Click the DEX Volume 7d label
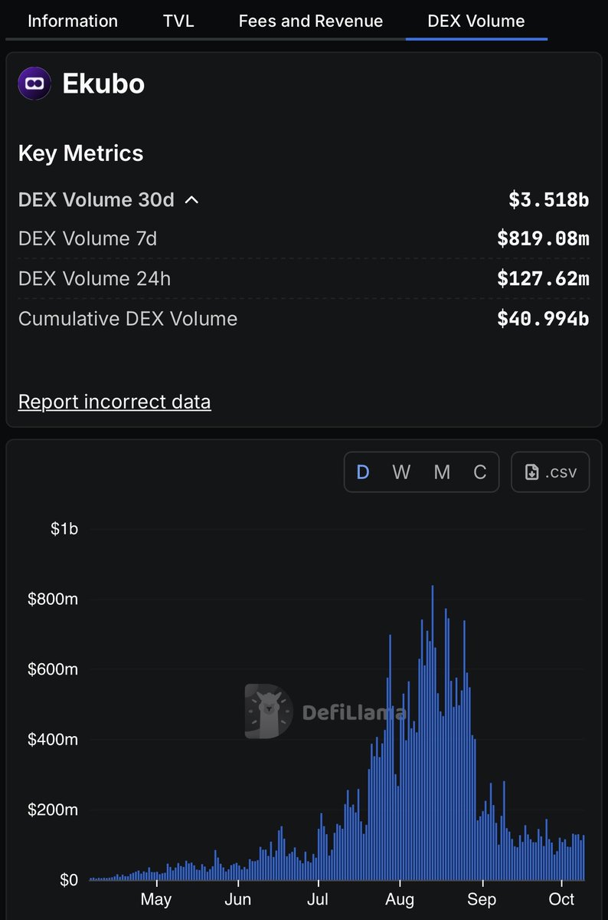The height and width of the screenshot is (920, 608). point(88,238)
